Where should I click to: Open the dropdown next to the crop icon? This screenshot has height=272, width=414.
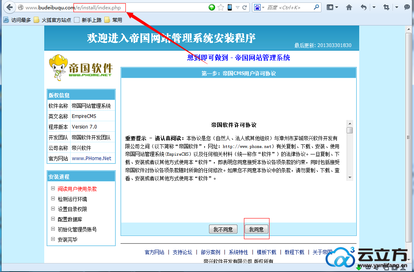397,8
